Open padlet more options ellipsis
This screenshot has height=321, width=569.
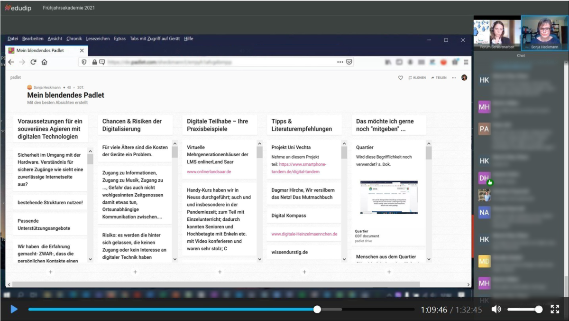pyautogui.click(x=454, y=77)
